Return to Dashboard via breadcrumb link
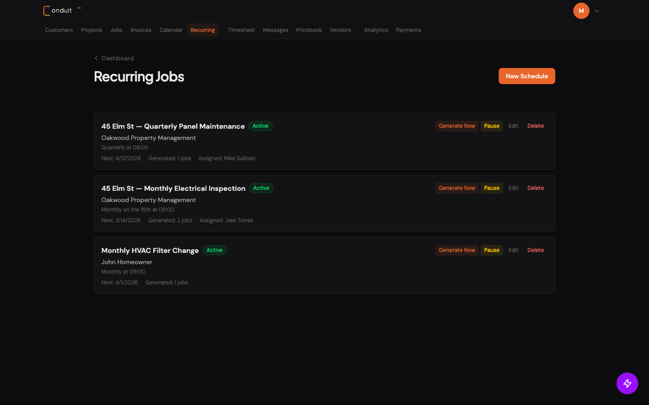This screenshot has height=405, width=649. [118, 58]
